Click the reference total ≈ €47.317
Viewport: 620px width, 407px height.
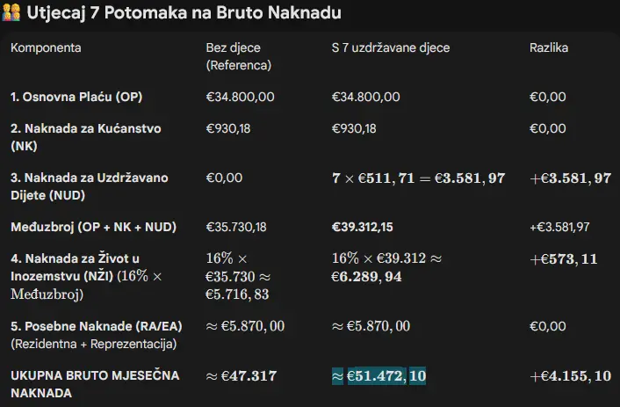coord(241,376)
